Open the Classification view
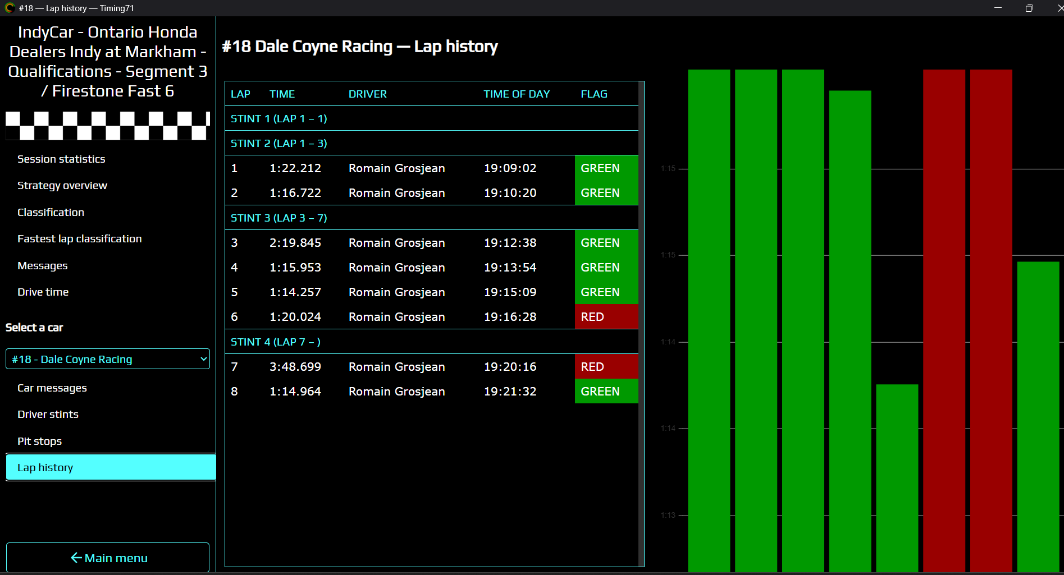Screen dimensions: 1064x575 pyautogui.click(x=51, y=212)
